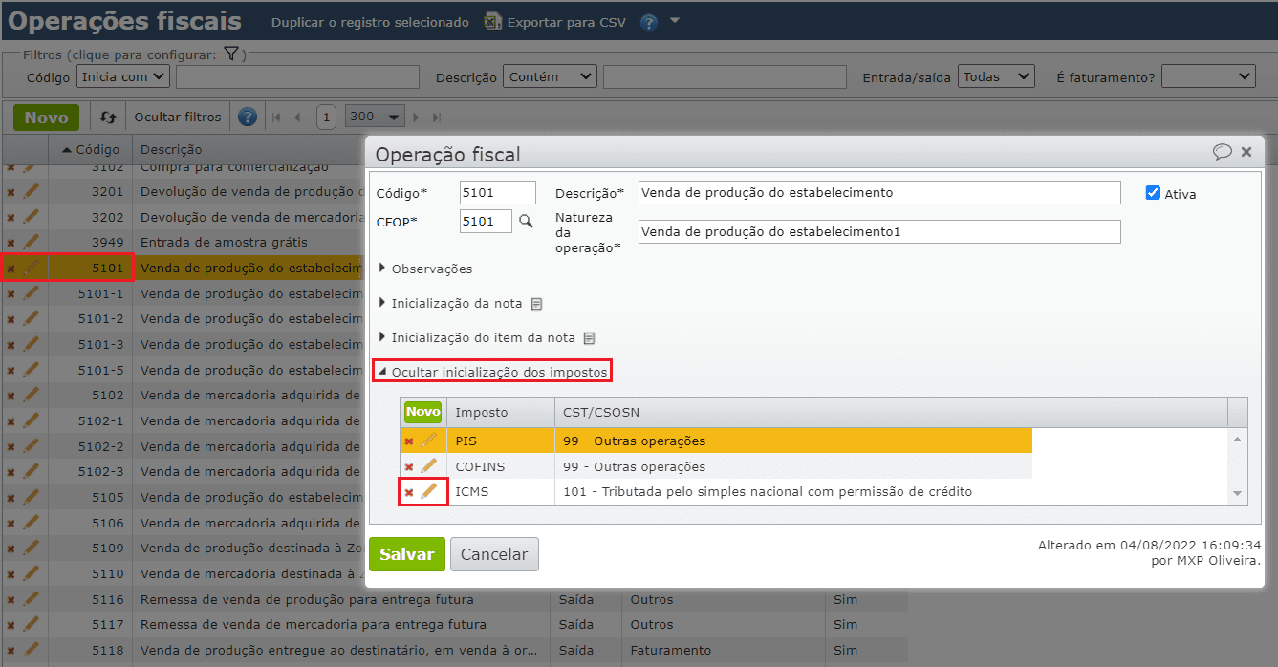Open the comments speech bubble in dialog
The height and width of the screenshot is (667, 1278).
click(x=1222, y=152)
